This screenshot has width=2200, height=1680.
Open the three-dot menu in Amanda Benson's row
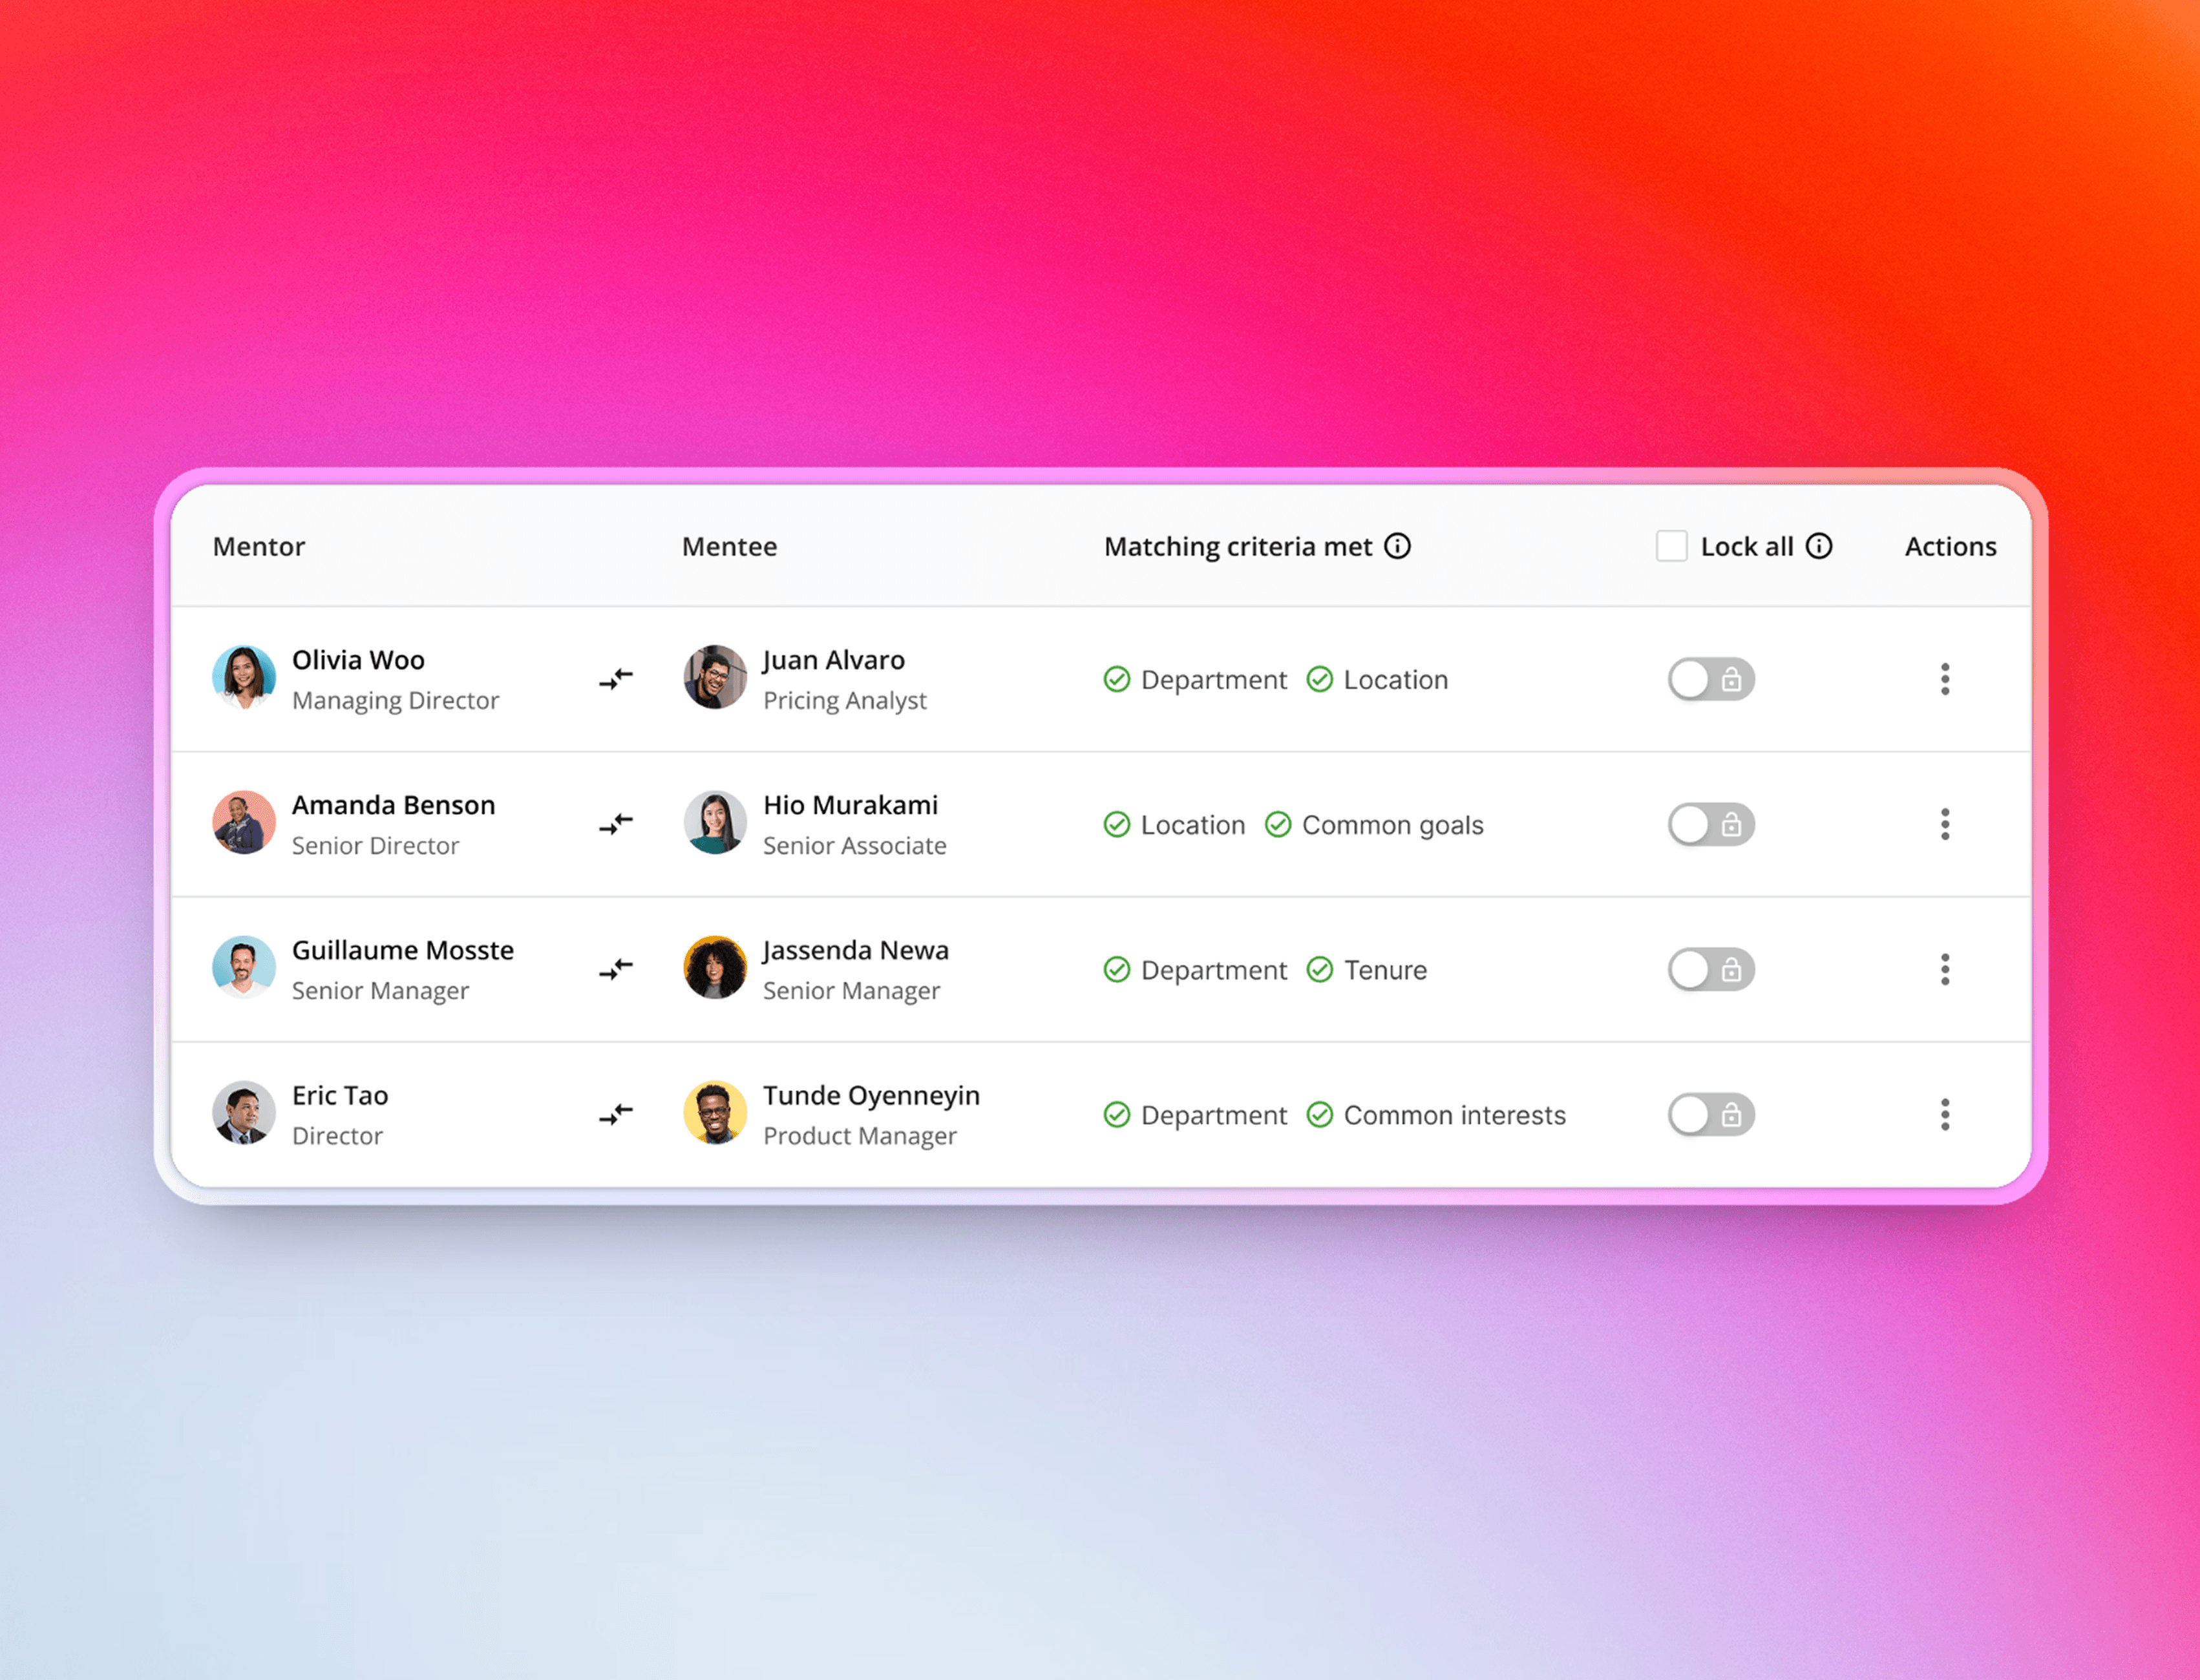(1944, 824)
